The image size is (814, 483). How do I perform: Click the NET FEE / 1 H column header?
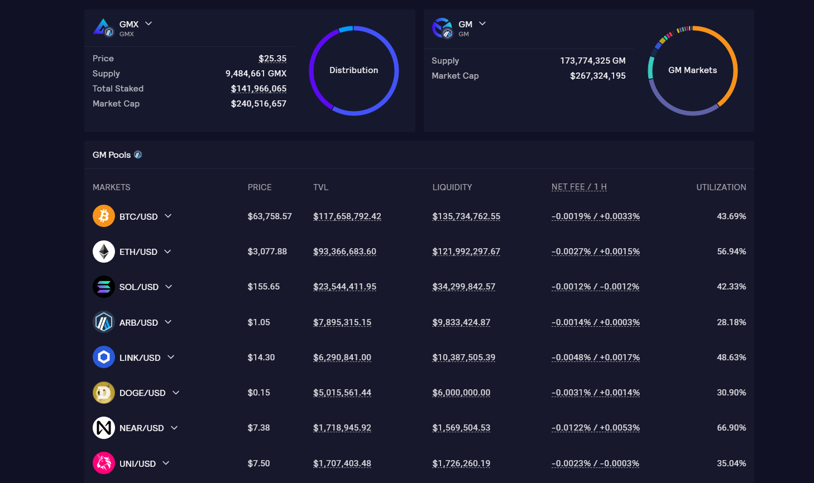[579, 187]
